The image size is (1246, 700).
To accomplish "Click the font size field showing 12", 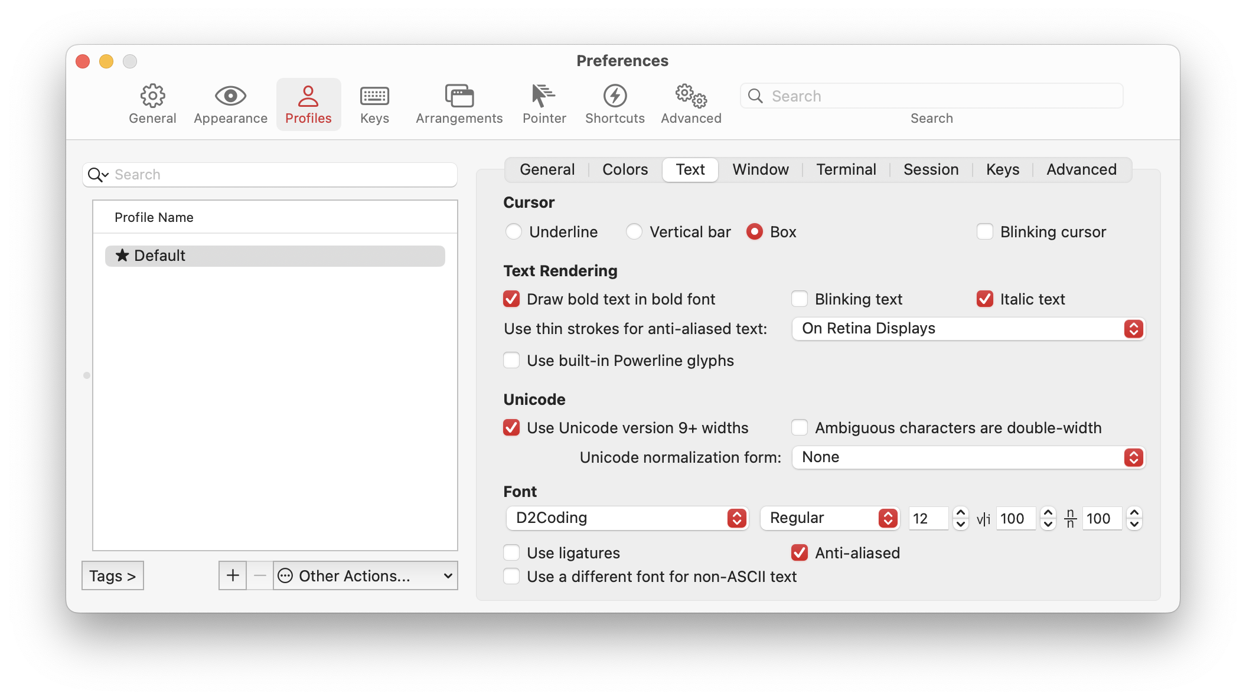I will pos(928,519).
